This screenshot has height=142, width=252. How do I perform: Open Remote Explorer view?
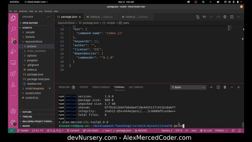click(x=13, y=63)
